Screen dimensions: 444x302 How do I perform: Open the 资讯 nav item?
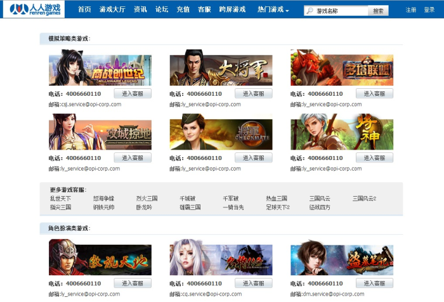(140, 10)
